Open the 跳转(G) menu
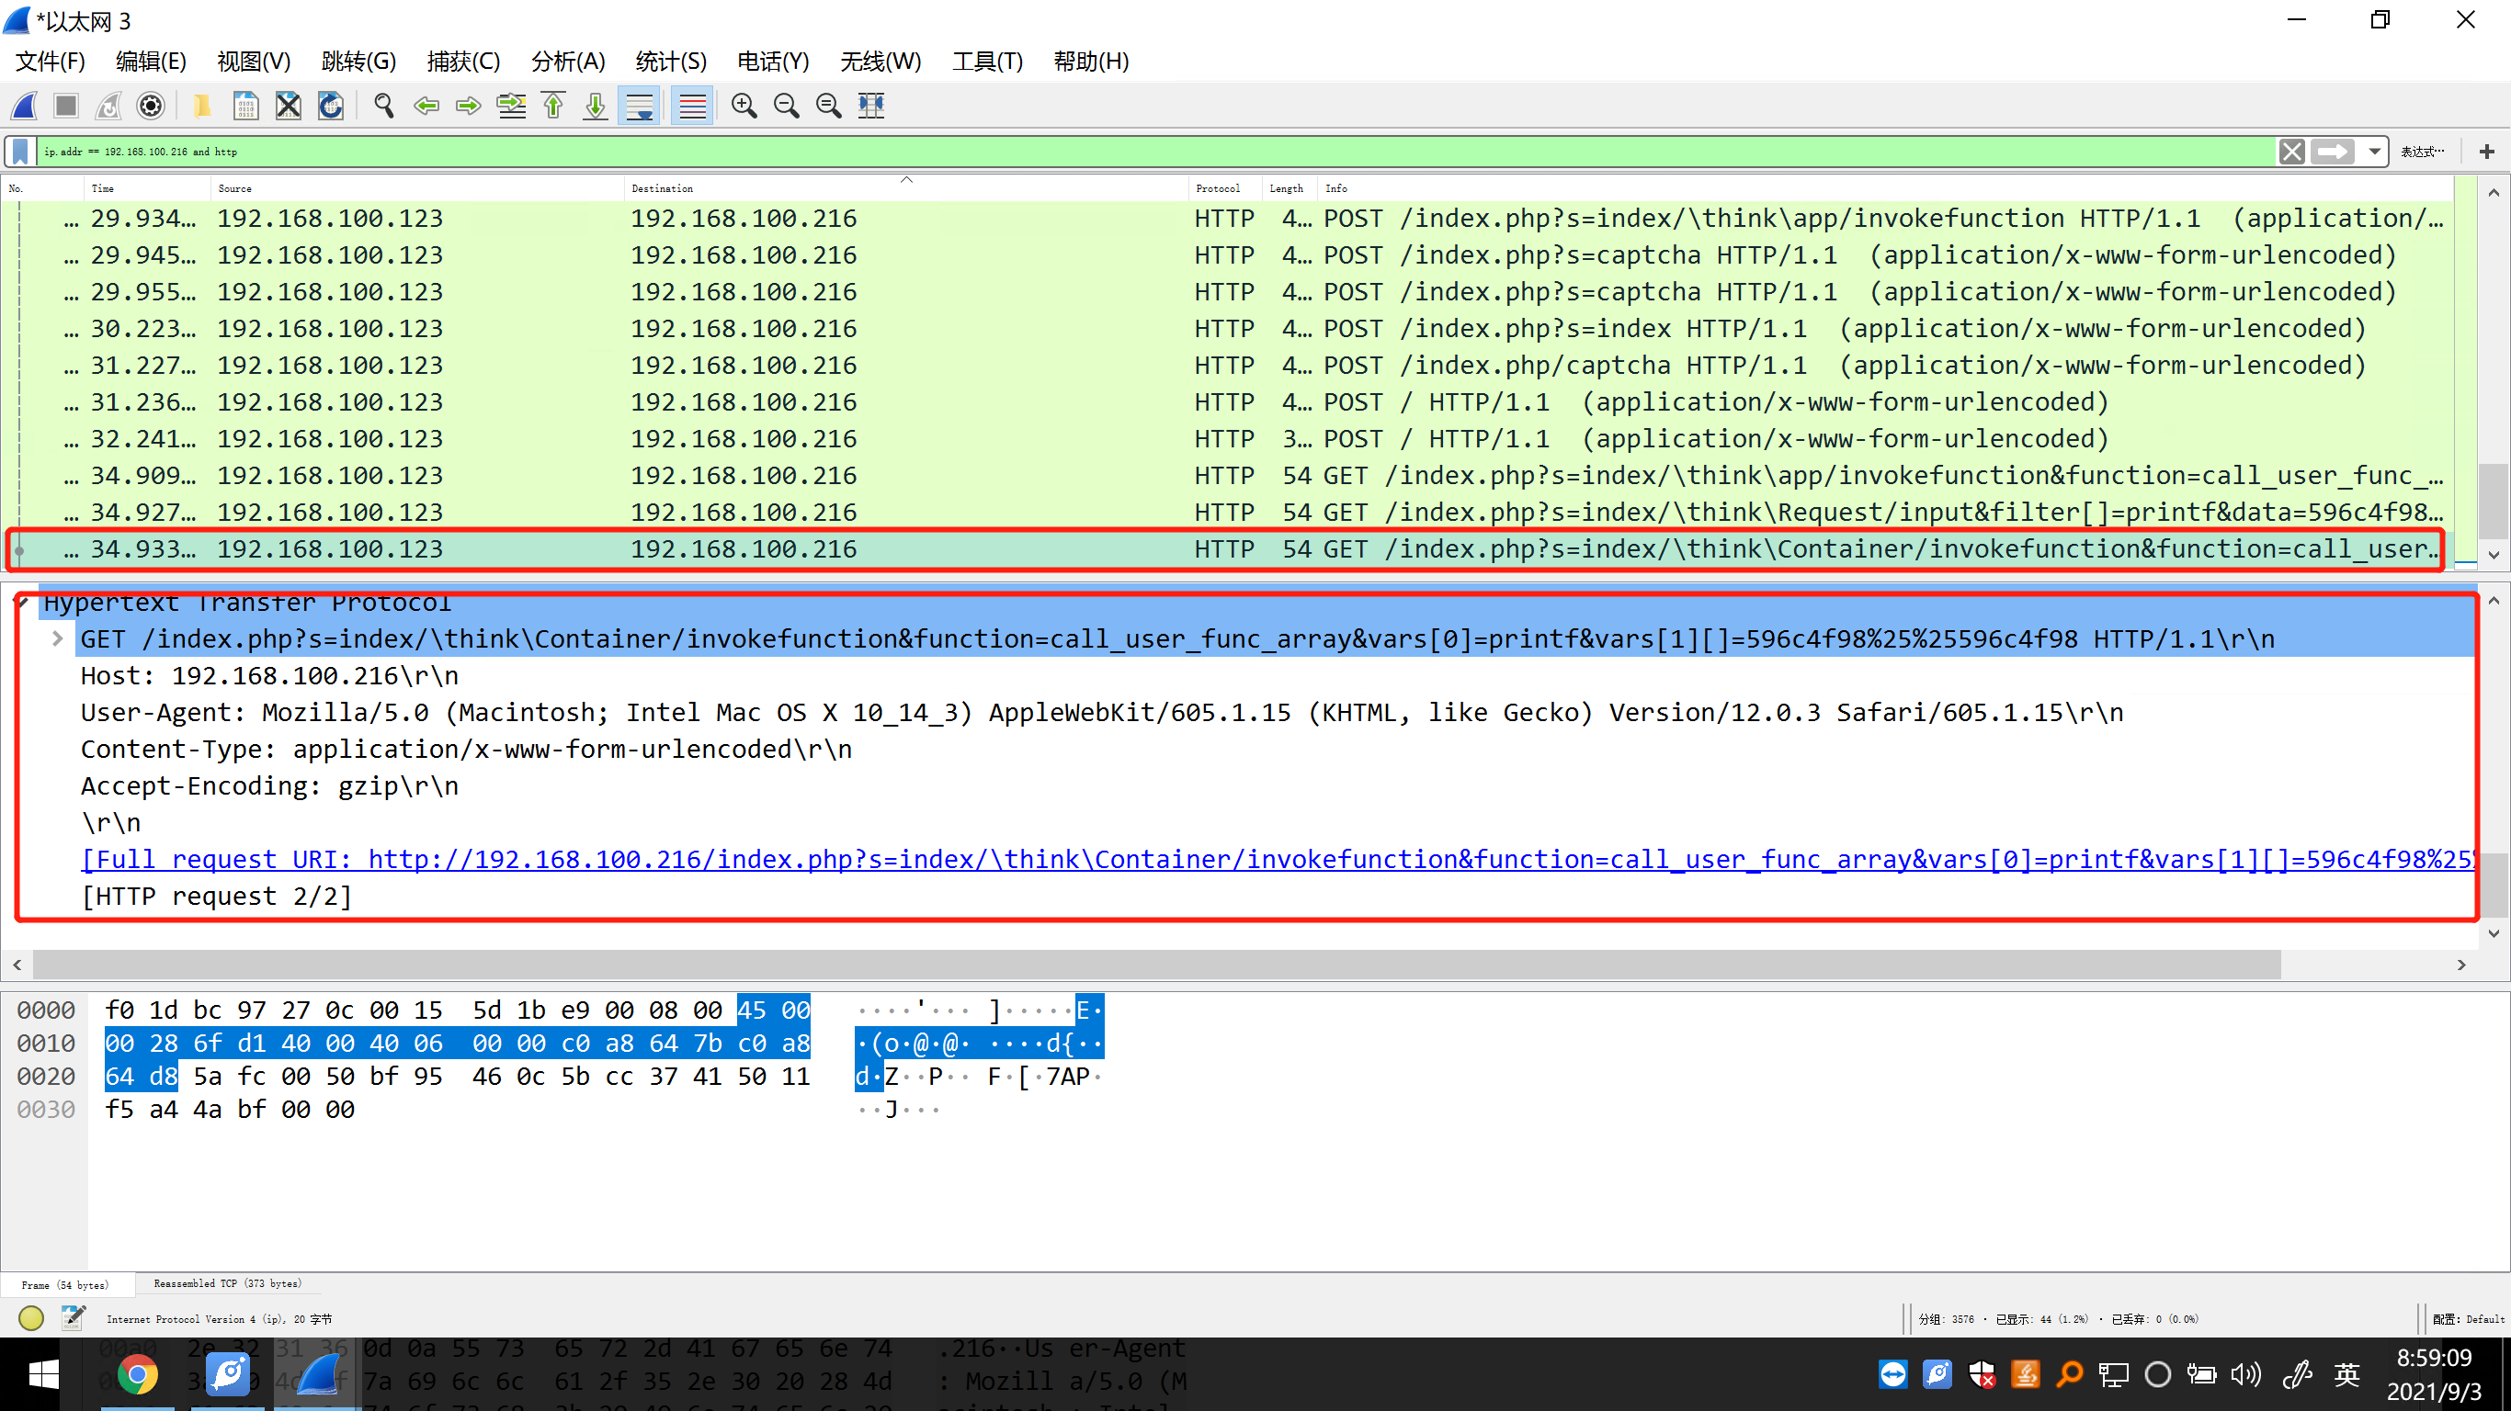Image resolution: width=2511 pixels, height=1411 pixels. click(x=358, y=62)
